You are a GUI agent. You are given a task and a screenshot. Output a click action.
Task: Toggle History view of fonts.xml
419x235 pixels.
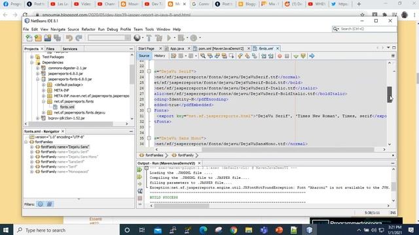click(x=160, y=55)
